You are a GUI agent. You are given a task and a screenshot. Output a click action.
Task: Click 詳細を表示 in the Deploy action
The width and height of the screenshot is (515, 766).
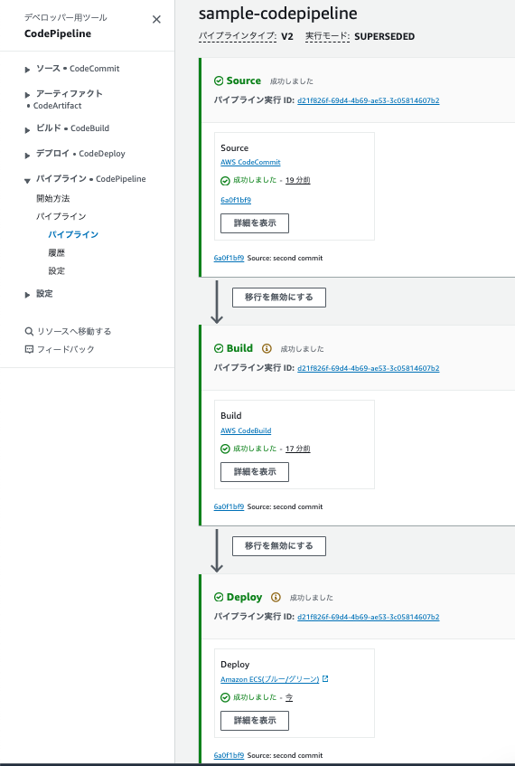[255, 721]
